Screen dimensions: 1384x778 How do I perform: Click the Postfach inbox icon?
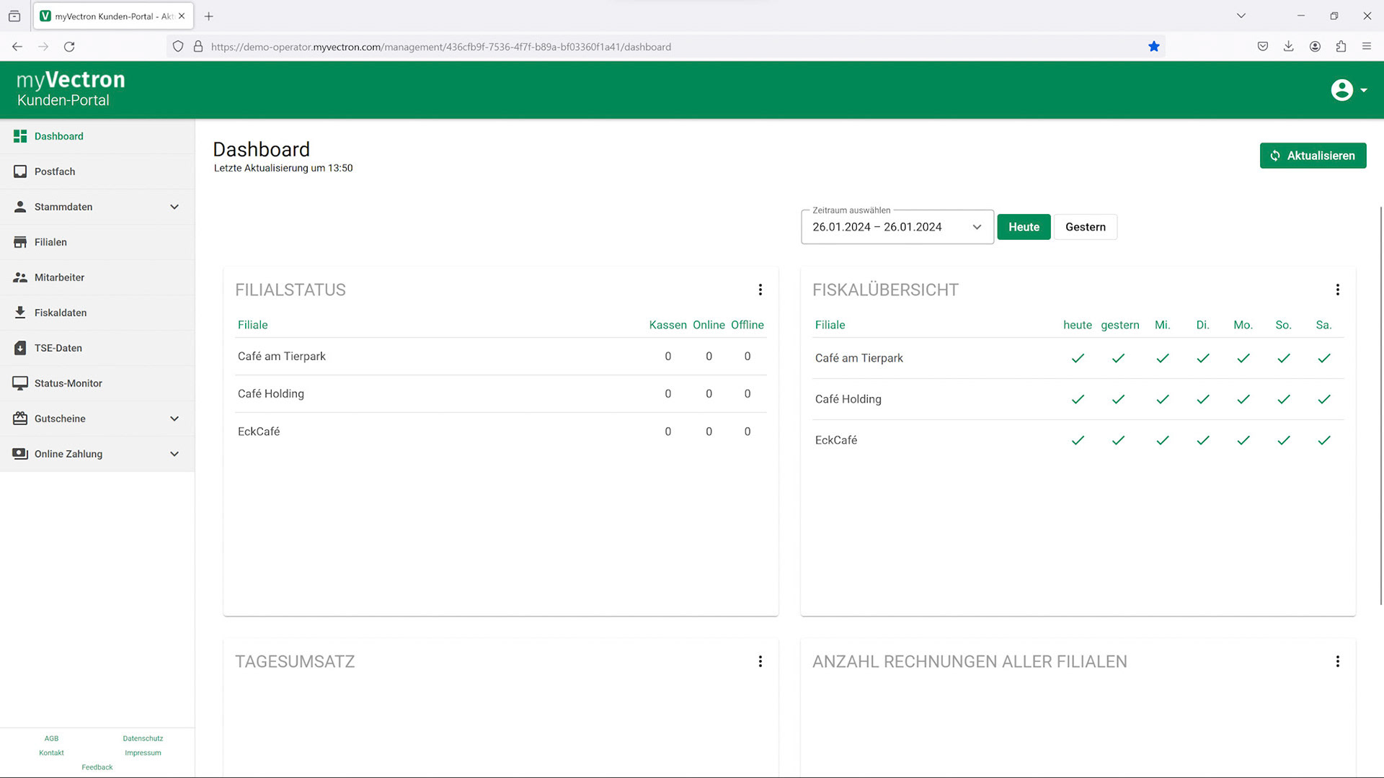(20, 171)
